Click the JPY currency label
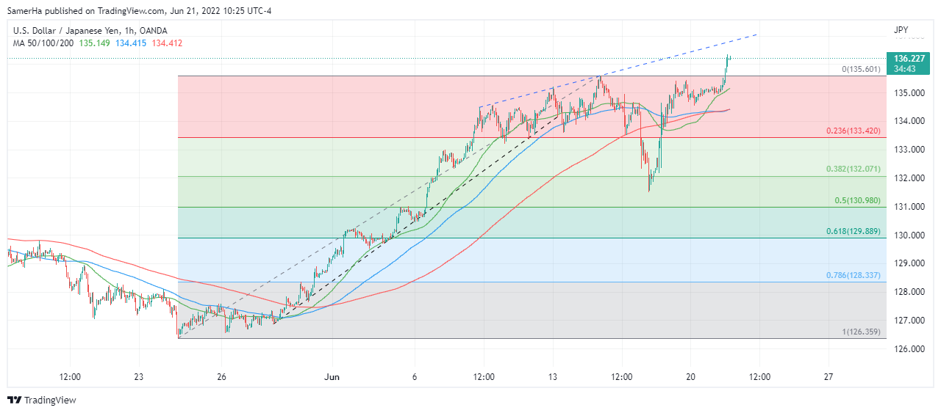 [901, 30]
